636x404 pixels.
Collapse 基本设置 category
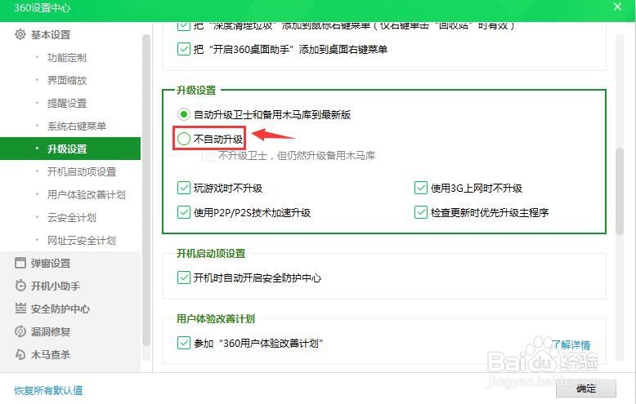(51, 35)
